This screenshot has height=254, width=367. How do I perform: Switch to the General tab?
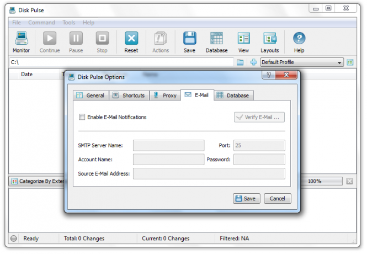[x=91, y=96]
